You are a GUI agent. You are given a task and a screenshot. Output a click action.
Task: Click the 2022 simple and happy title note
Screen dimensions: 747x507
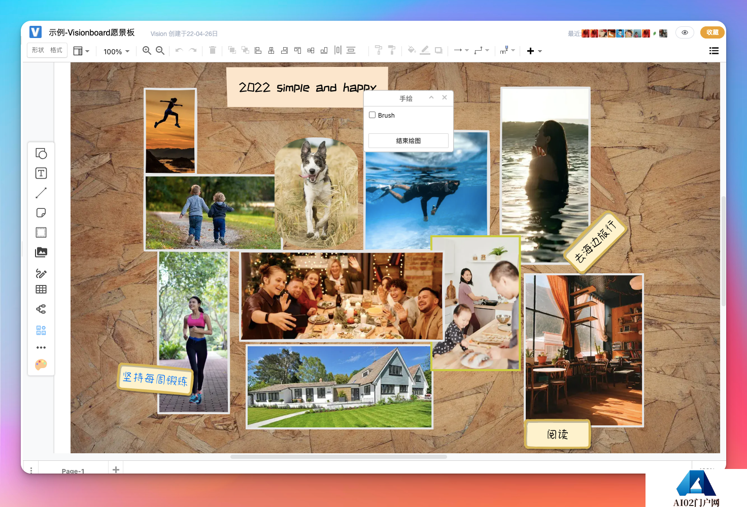[x=307, y=87]
